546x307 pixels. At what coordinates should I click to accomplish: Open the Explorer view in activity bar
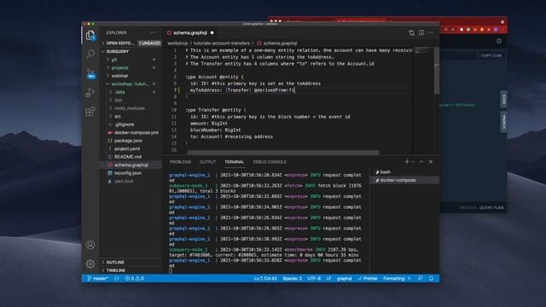coord(90,35)
